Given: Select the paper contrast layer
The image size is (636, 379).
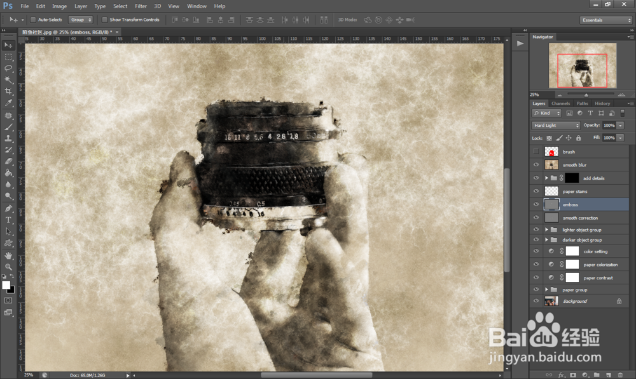Looking at the screenshot, I should pyautogui.click(x=579, y=278).
